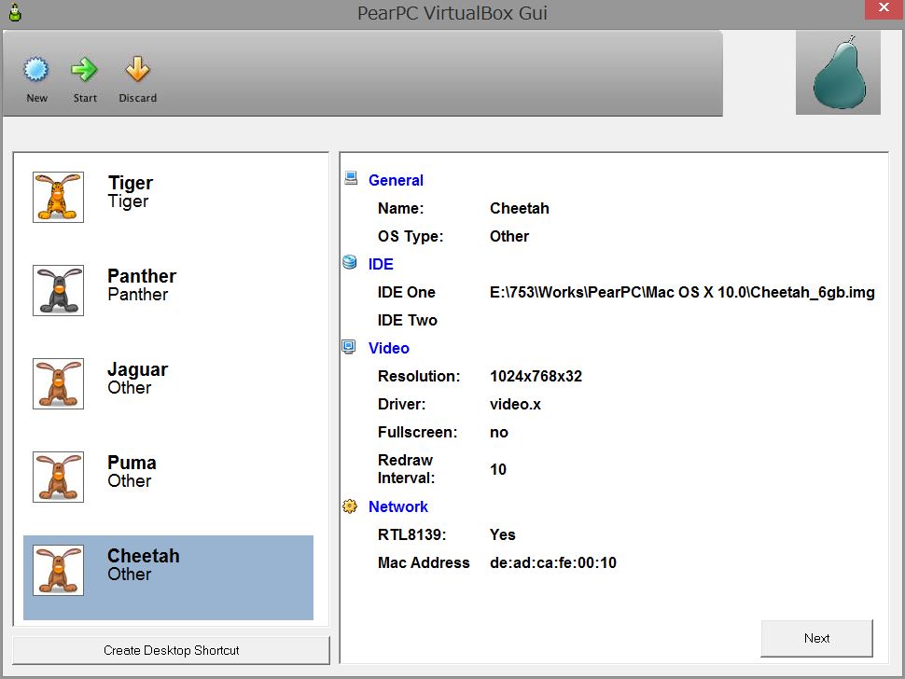This screenshot has height=679, width=905.
Task: Click the IDE One label
Action: tap(407, 293)
